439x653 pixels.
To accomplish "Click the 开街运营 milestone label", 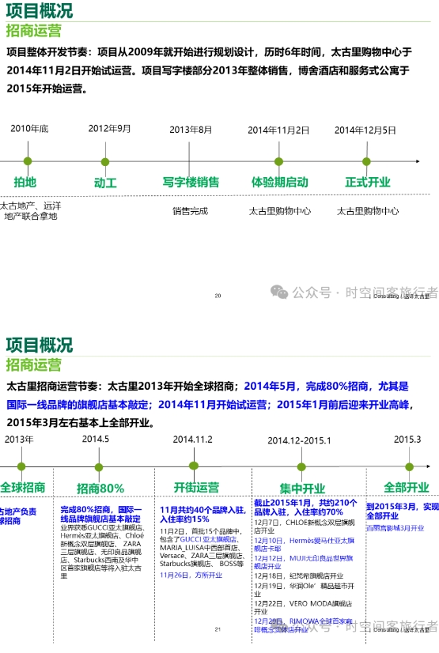I will coord(196,487).
